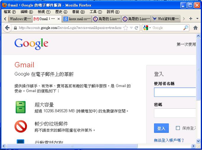Click the address bar URL text
Screen dimensions: 202x150
click(x=70, y=28)
